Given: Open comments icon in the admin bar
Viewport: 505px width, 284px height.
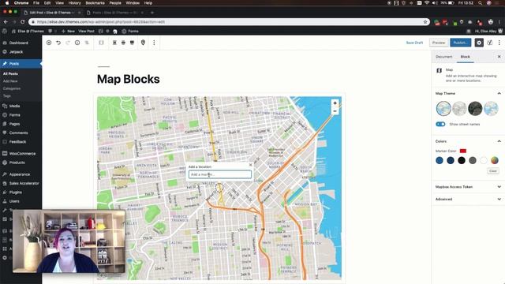Looking at the screenshot, I should [x=50, y=32].
